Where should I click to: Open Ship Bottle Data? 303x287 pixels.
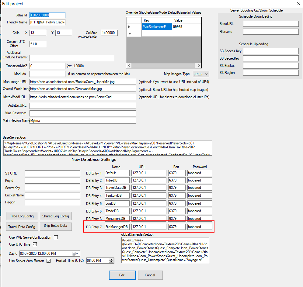coord(56,226)
